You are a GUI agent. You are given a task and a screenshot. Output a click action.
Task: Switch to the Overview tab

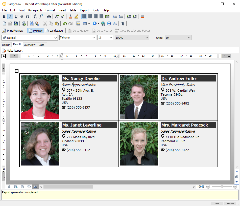(x=30, y=45)
